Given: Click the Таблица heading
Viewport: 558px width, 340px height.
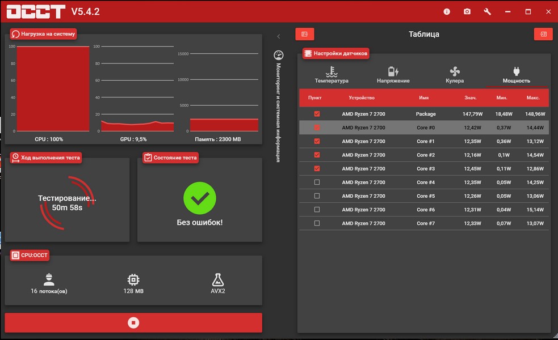Looking at the screenshot, I should (x=424, y=34).
